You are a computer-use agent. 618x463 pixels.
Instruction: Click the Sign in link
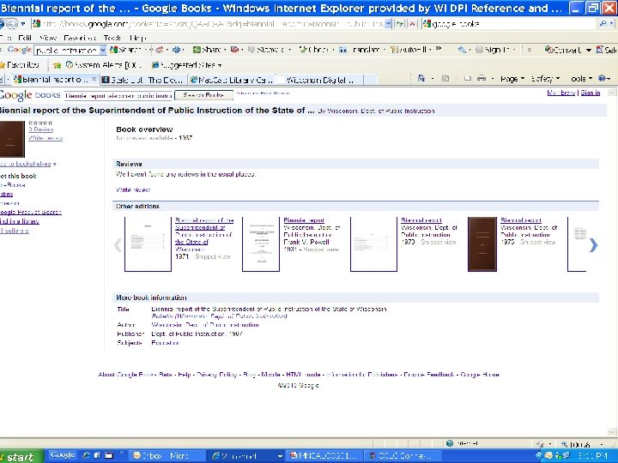point(591,93)
